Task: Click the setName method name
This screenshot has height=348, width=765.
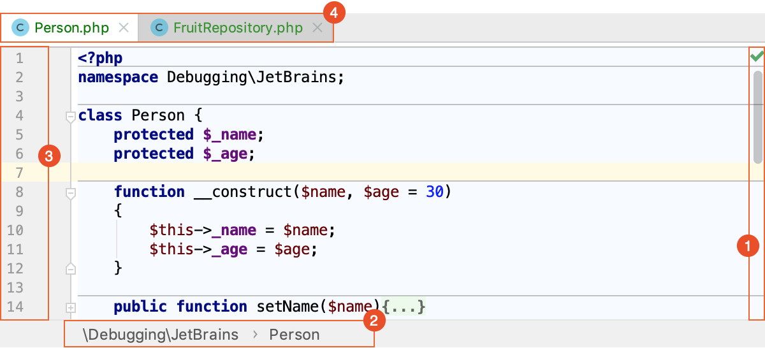Action: tap(288, 307)
